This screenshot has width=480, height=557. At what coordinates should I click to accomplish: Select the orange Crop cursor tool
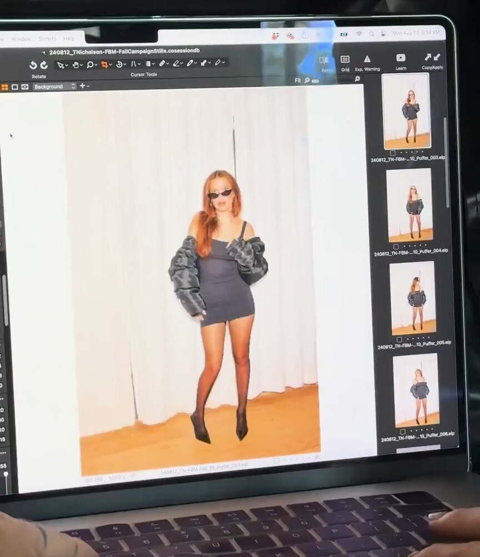(104, 64)
